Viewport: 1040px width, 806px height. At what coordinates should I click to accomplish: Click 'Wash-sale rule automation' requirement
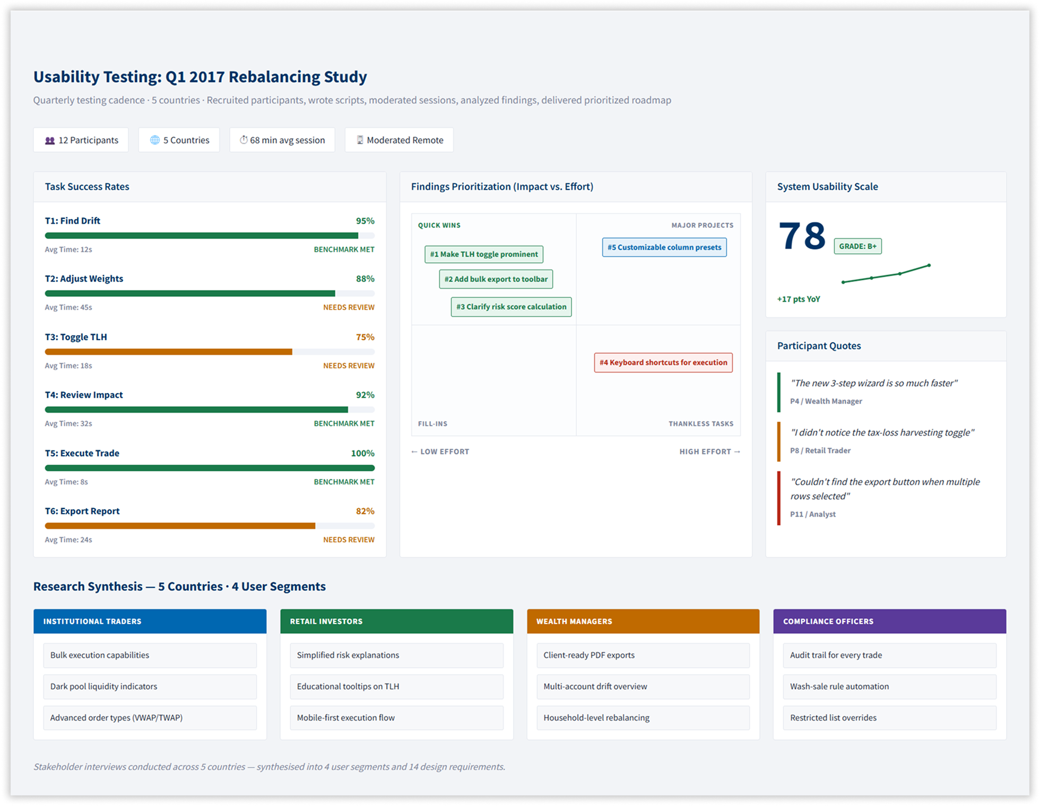889,687
